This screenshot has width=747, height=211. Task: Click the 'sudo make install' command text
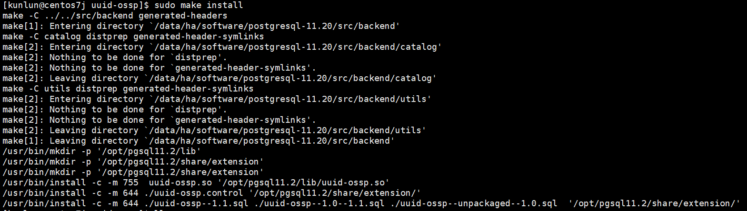pyautogui.click(x=198, y=5)
